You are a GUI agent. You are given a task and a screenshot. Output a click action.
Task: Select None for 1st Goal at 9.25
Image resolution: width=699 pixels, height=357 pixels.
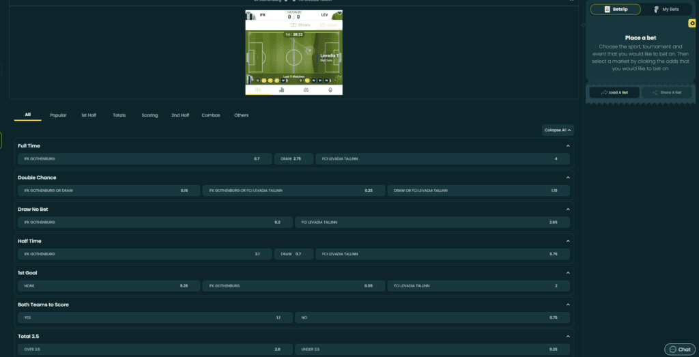point(109,286)
